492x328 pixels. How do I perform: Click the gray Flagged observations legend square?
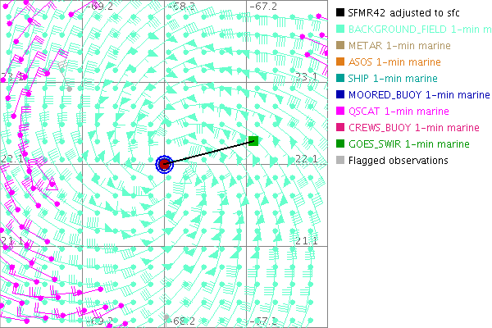tap(340, 160)
